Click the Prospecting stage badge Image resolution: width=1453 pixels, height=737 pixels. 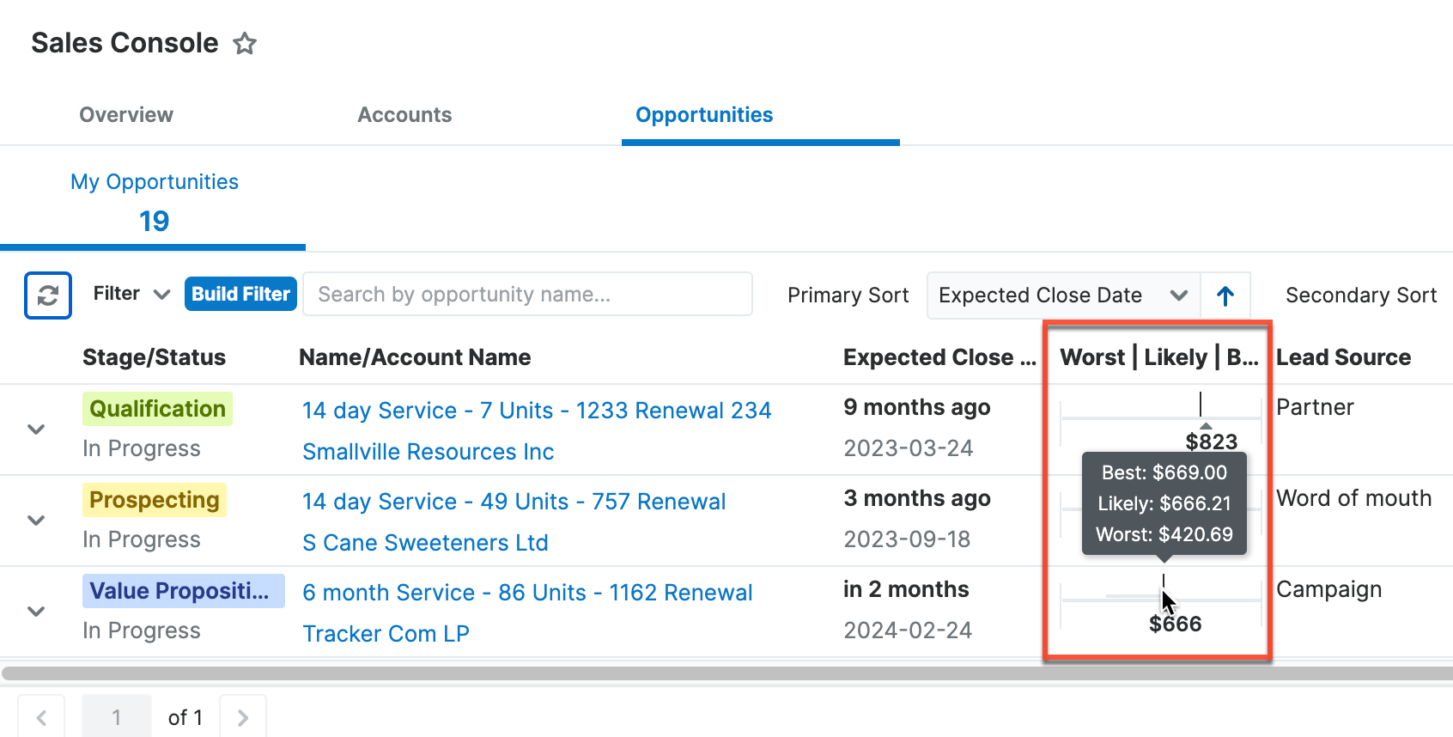click(x=155, y=500)
